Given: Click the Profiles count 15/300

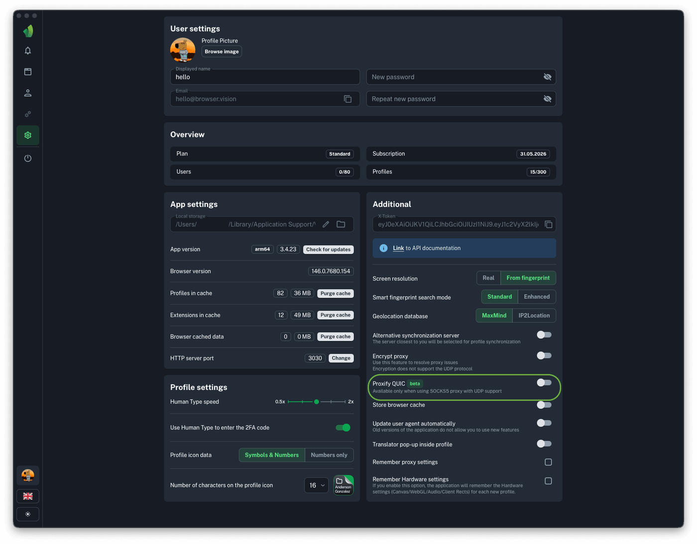Looking at the screenshot, I should (x=538, y=172).
